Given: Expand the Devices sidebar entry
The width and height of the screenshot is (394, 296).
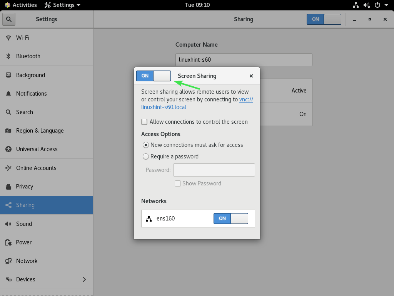Looking at the screenshot, I should 84,279.
